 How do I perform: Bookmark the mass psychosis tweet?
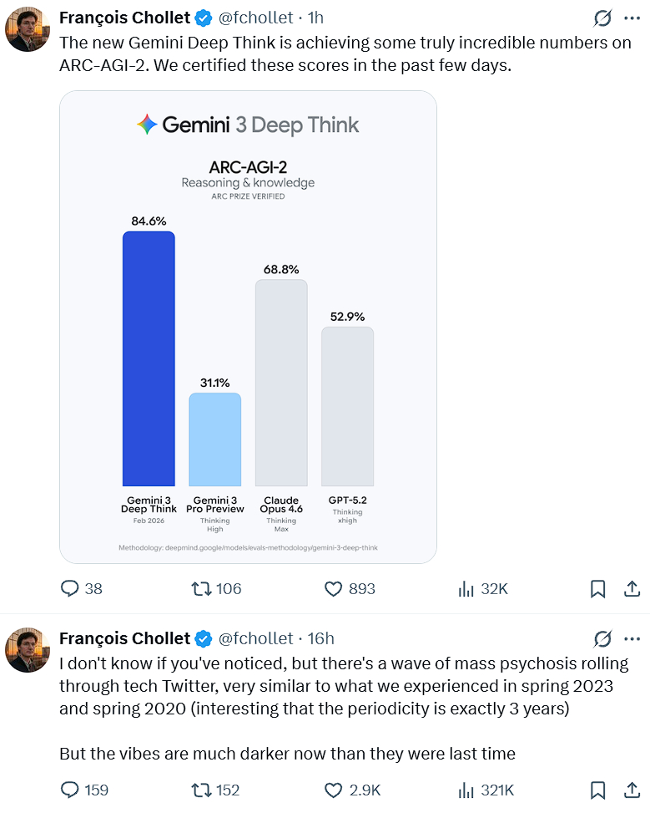(x=597, y=790)
